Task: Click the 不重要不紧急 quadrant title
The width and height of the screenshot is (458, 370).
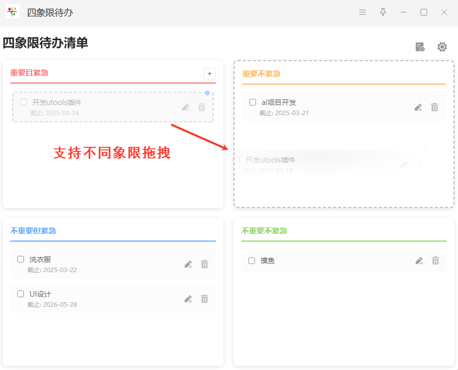Action: [x=264, y=231]
